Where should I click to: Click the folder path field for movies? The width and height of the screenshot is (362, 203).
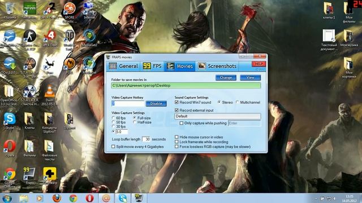pos(186,86)
